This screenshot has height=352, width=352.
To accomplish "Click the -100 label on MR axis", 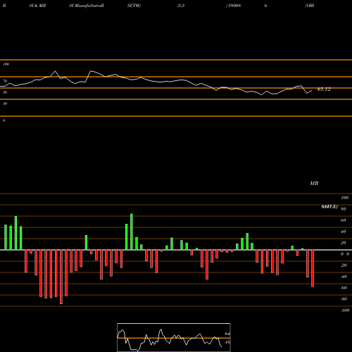I will 345,310.
